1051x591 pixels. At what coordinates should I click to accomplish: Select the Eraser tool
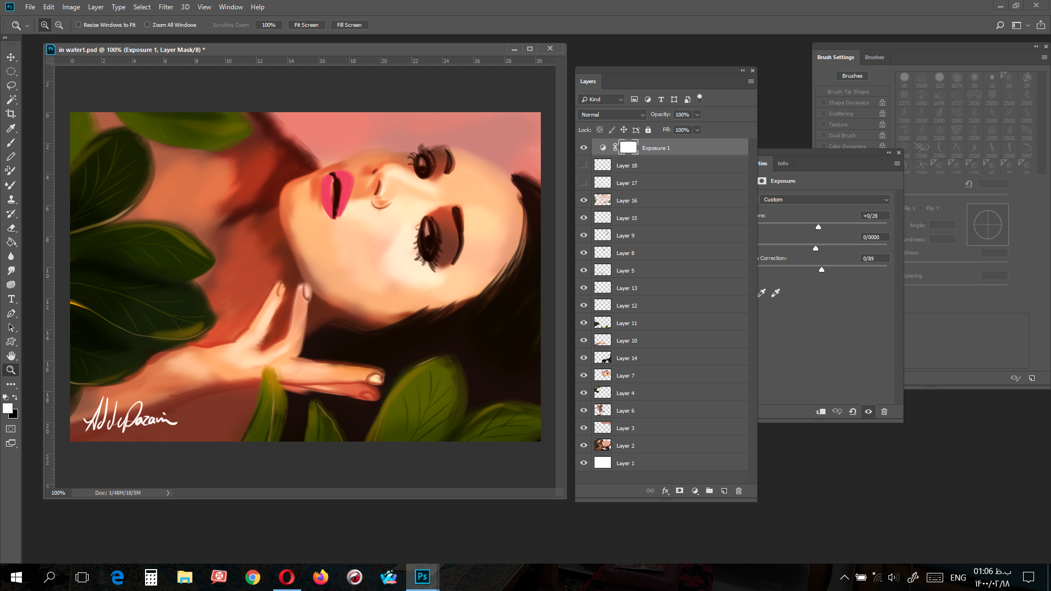pyautogui.click(x=11, y=228)
